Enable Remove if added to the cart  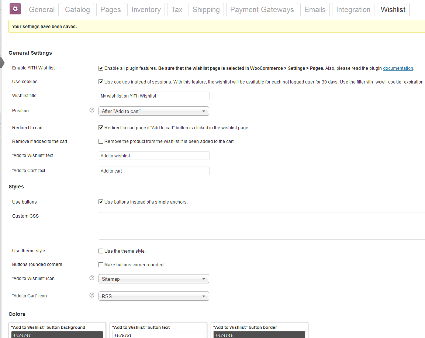pos(101,141)
